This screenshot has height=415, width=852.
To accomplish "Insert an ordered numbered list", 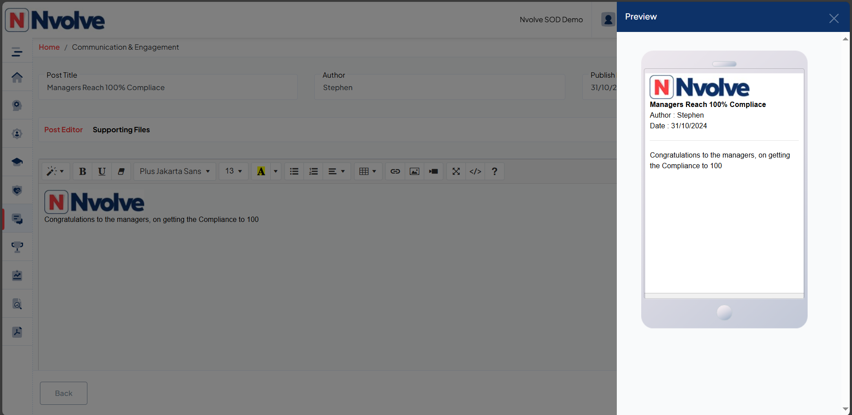I will [x=313, y=171].
